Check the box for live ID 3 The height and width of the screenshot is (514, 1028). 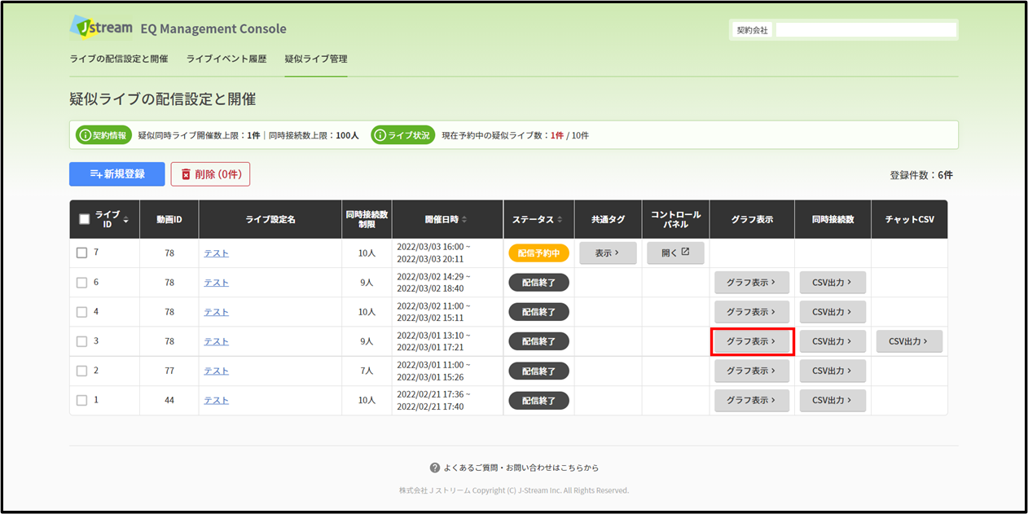click(81, 341)
